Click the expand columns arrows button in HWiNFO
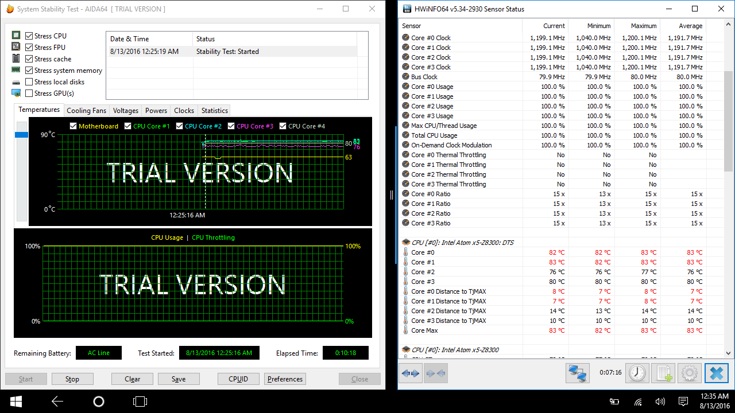Viewport: 735px width, 413px height. coord(411,373)
